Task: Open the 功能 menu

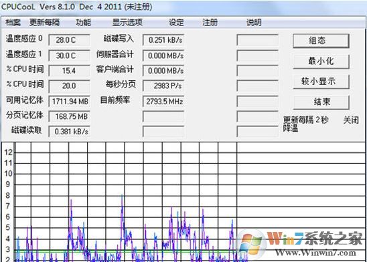Action: click(83, 23)
